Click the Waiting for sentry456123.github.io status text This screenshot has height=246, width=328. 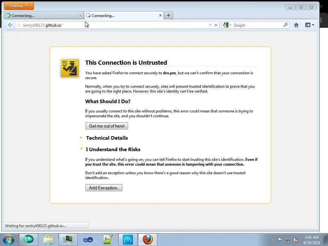coord(36,226)
